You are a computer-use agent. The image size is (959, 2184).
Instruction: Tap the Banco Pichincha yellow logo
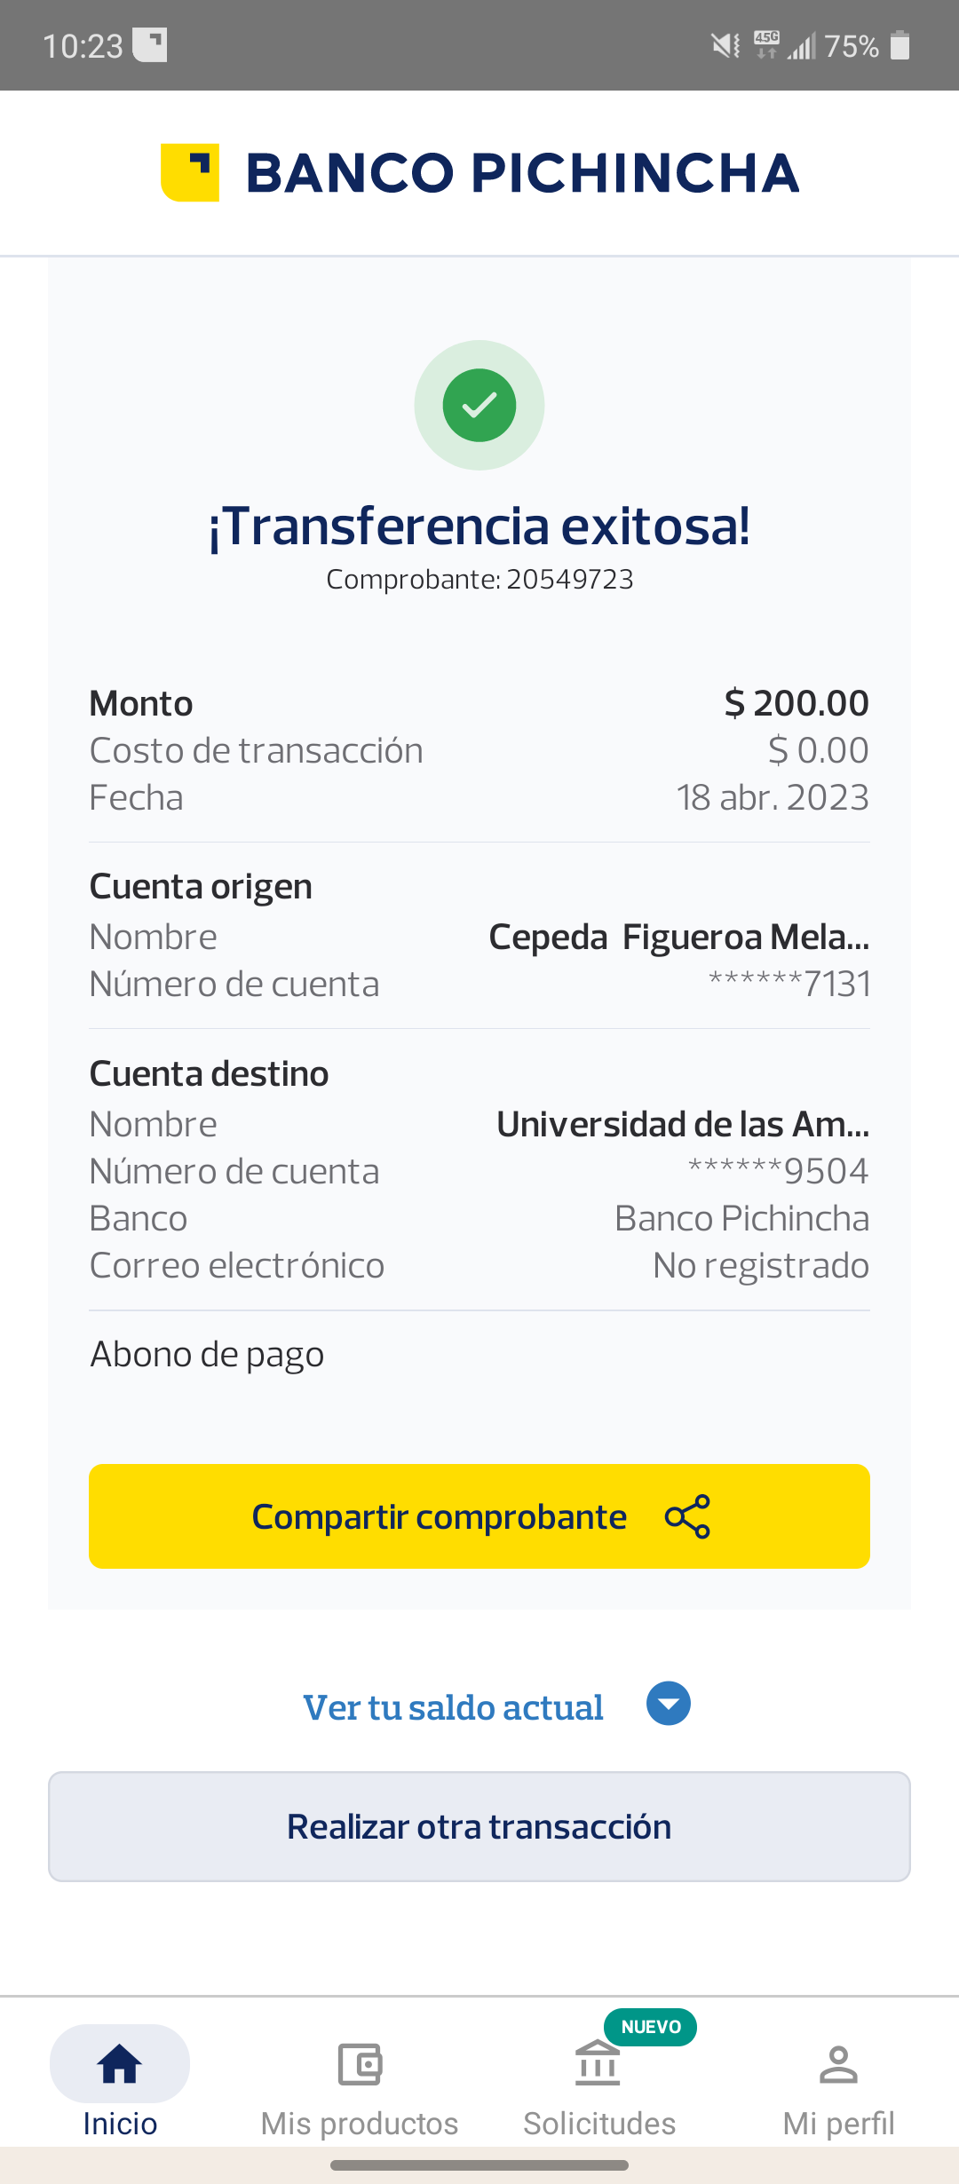pos(190,172)
